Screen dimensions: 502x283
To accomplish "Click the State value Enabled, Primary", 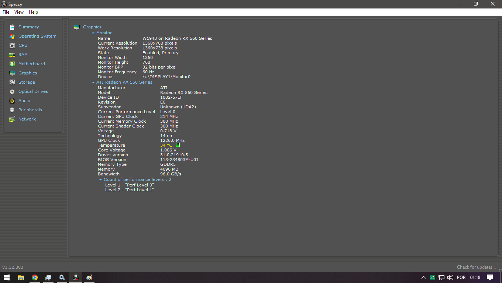I will coord(161,53).
